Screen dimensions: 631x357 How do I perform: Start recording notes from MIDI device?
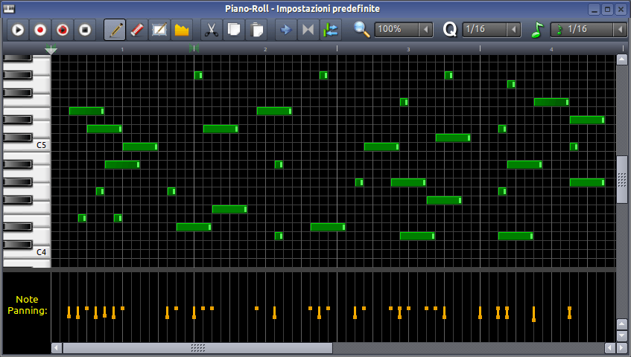click(x=40, y=30)
